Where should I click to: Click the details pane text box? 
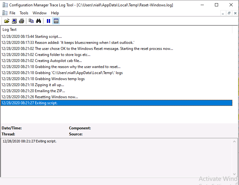tap(116, 157)
